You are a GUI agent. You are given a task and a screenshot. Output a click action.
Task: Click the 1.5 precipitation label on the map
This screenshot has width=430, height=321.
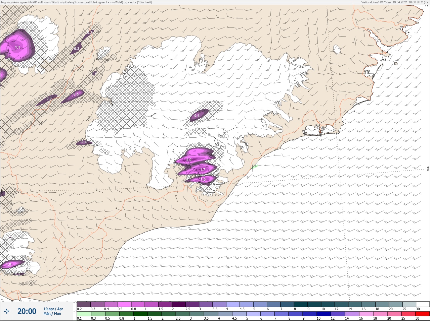[203, 180]
